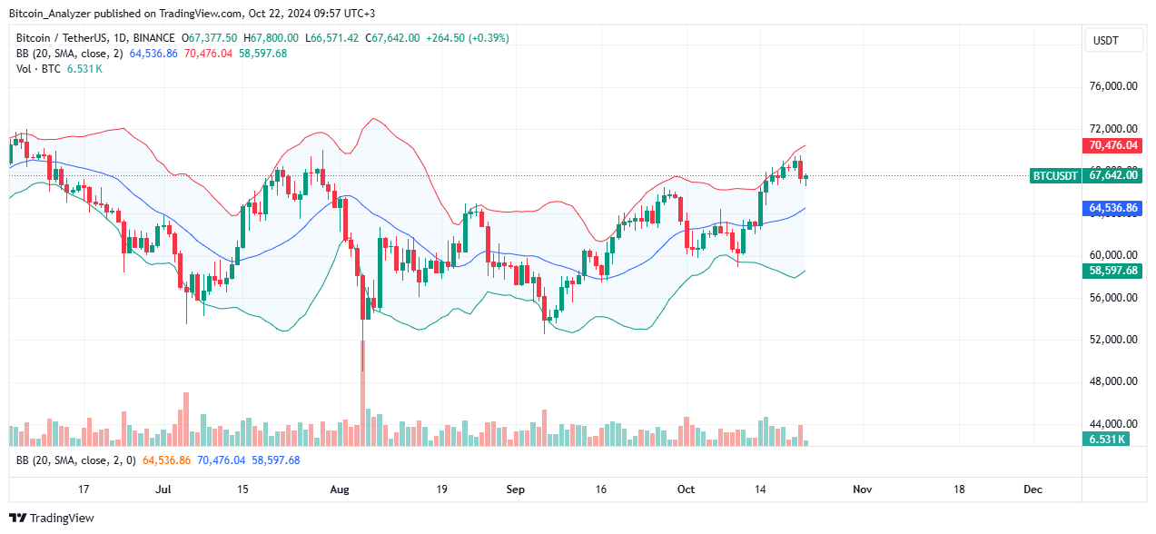This screenshot has width=1156, height=534.
Task: Click the 76,000.00 price scale label
Action: tap(1113, 87)
